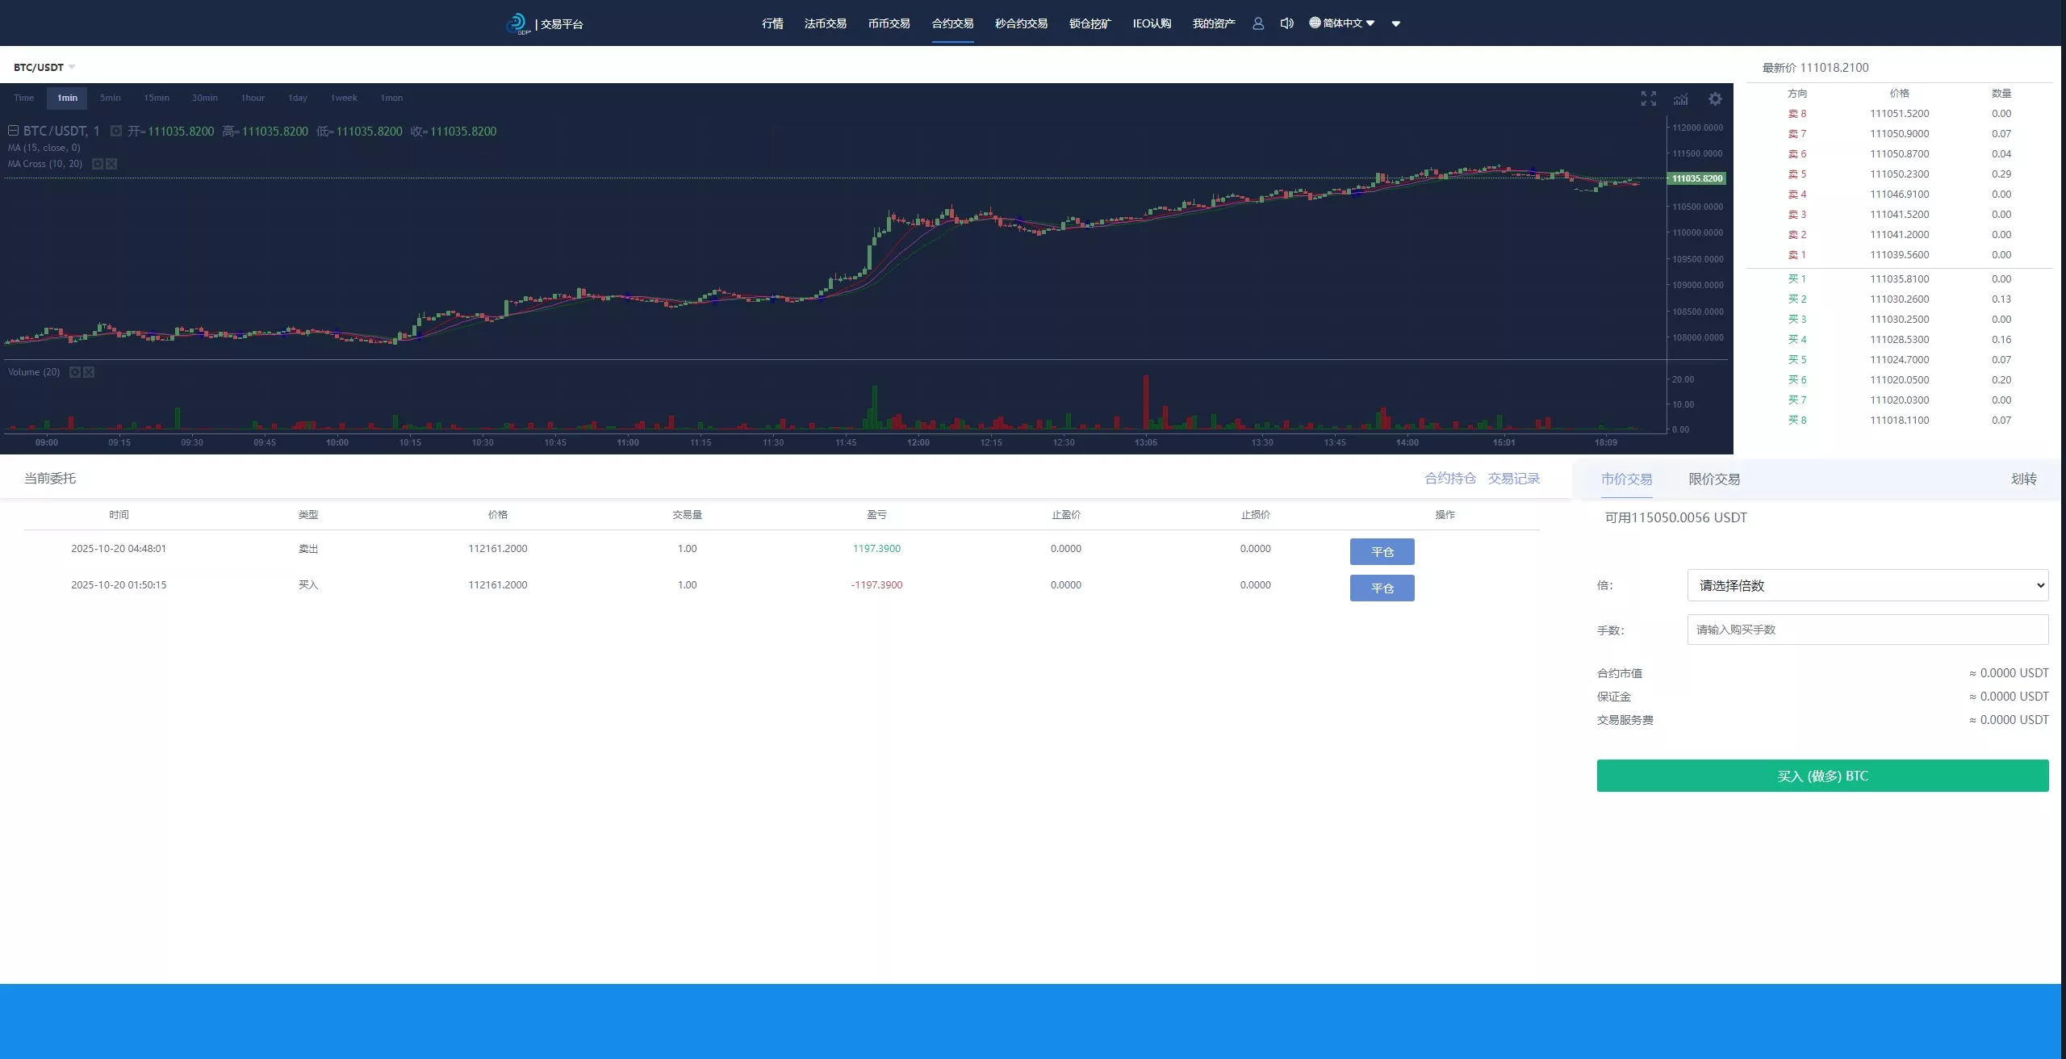Click the 12:00 time axis label on the chart
2066x1059 pixels.
click(918, 442)
